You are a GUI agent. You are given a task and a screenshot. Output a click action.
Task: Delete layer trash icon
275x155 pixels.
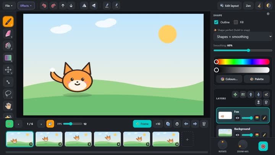pos(266,102)
